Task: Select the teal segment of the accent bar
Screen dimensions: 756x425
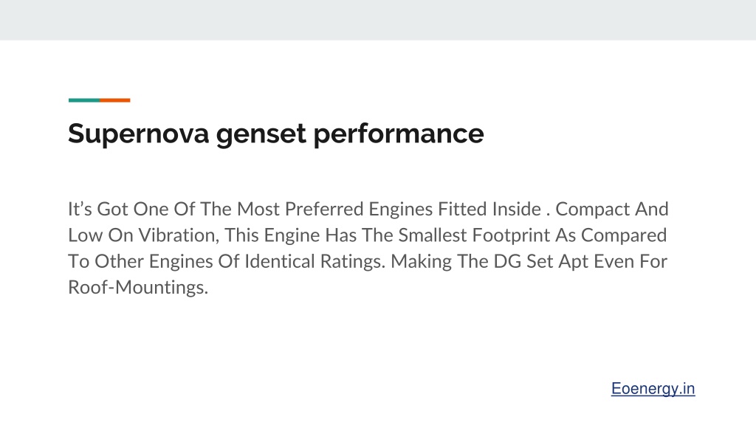Action: 84,100
